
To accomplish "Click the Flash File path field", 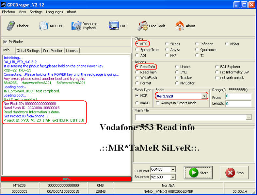I will coord(191,117).
